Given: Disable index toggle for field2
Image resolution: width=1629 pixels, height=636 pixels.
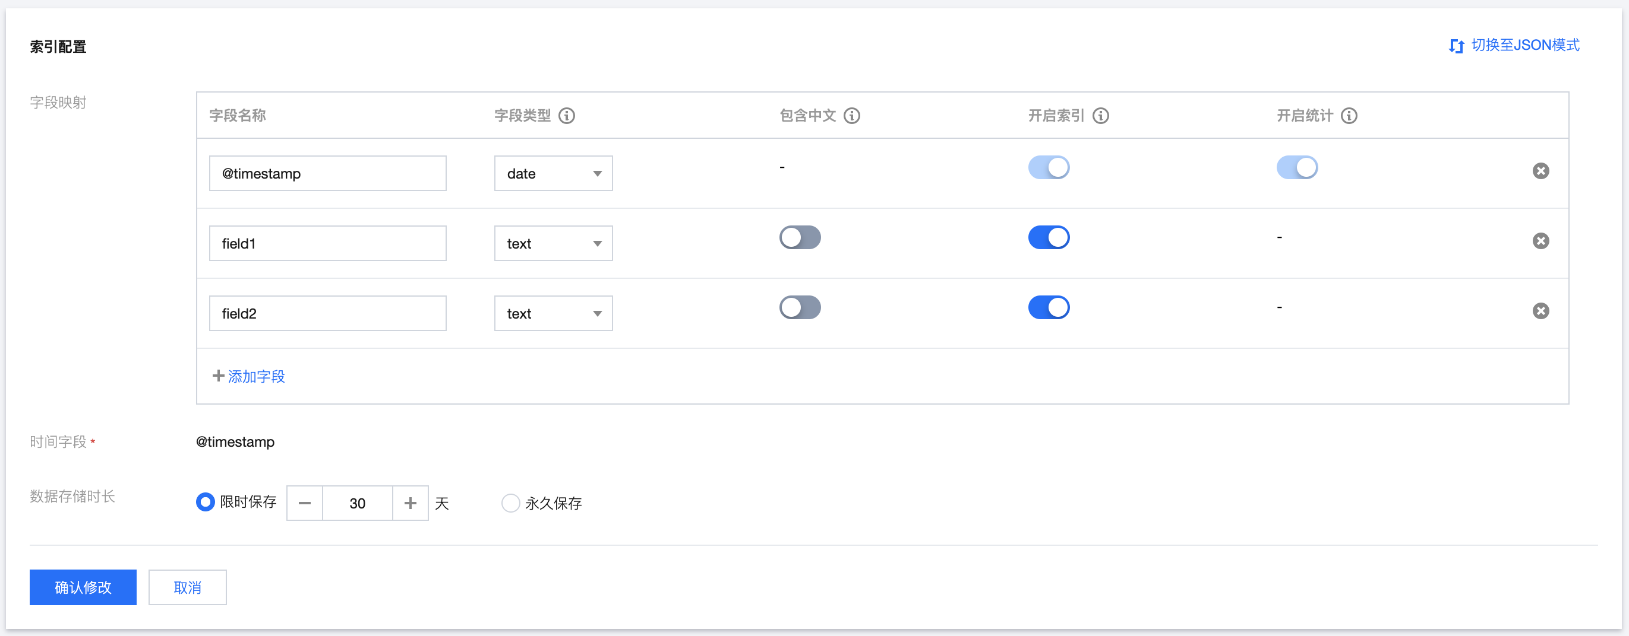Looking at the screenshot, I should 1049,307.
